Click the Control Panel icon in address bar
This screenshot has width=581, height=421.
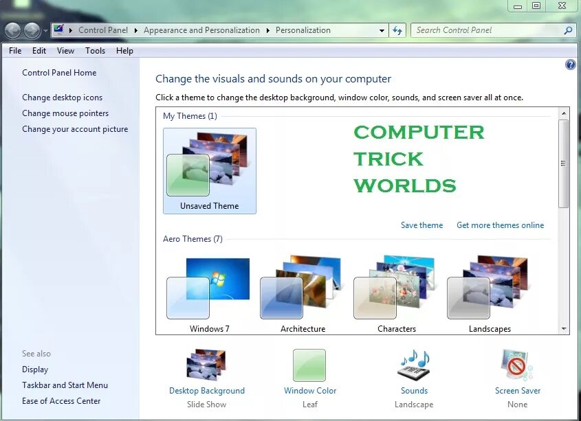coord(59,30)
